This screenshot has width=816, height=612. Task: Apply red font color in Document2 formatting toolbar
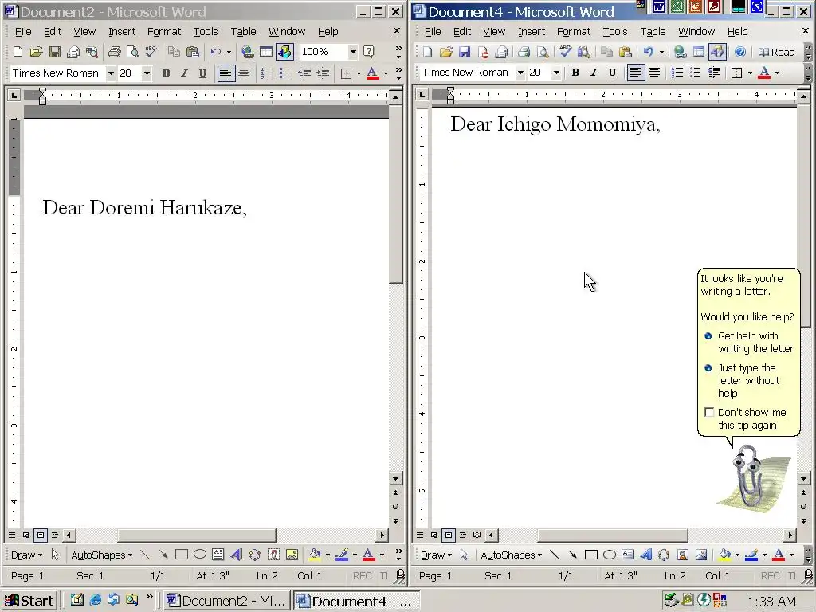click(x=372, y=73)
